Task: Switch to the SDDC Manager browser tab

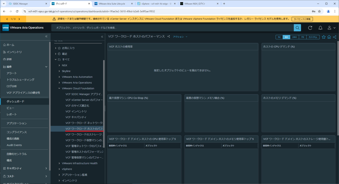Action: [27, 4]
